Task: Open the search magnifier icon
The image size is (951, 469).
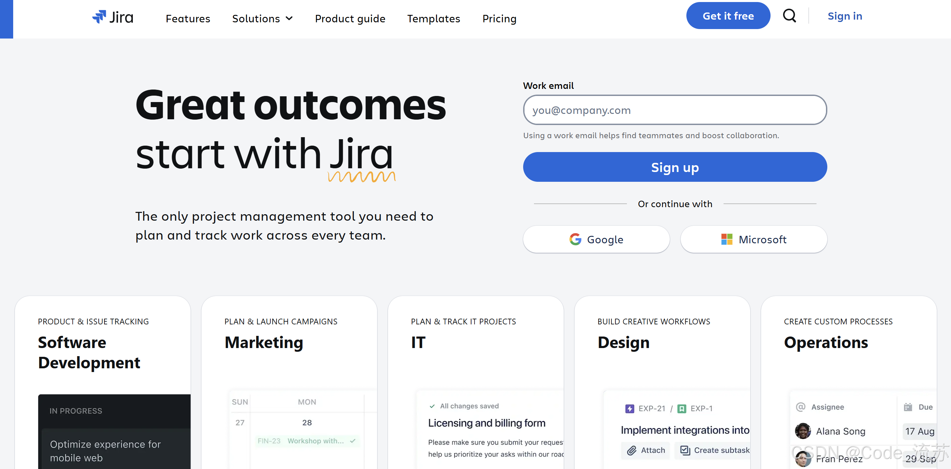Action: pos(789,16)
